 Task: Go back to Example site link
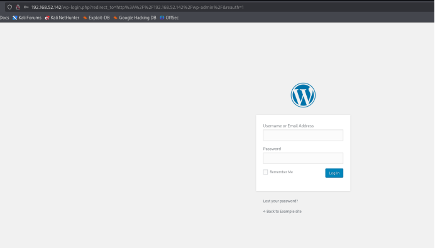click(x=282, y=212)
